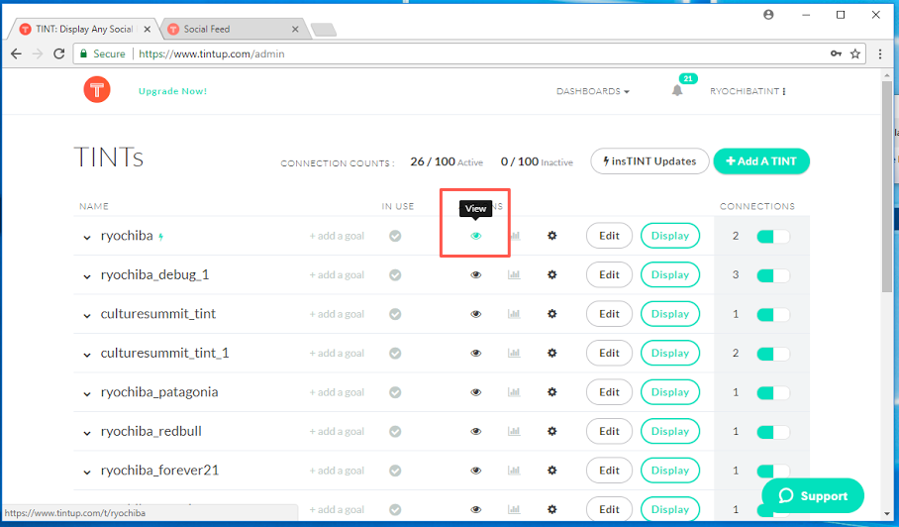Screen dimensions: 899x527
Task: Toggle connections switch for ryochiba_patagonia
Action: pyautogui.click(x=773, y=393)
